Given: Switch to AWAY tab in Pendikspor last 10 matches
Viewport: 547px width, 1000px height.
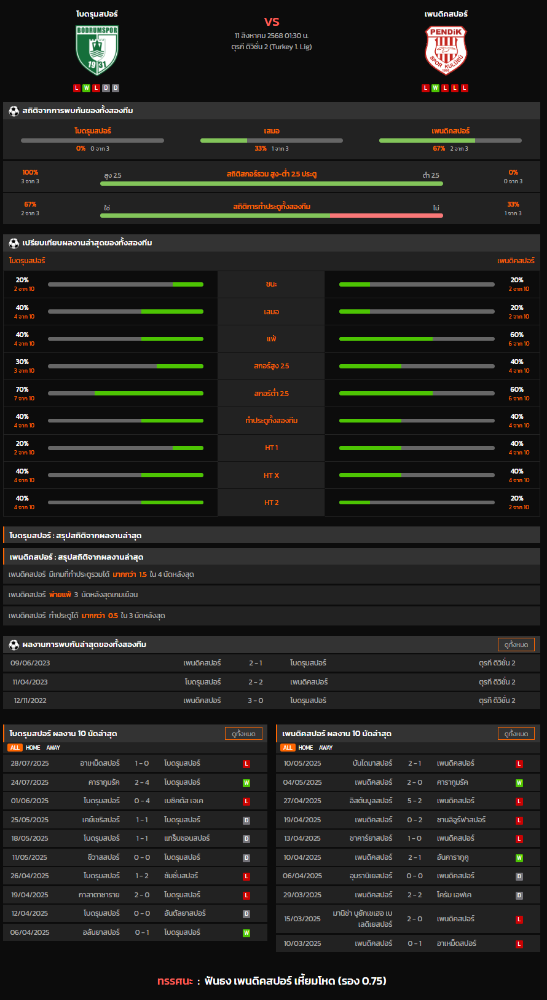Looking at the screenshot, I should 326,748.
